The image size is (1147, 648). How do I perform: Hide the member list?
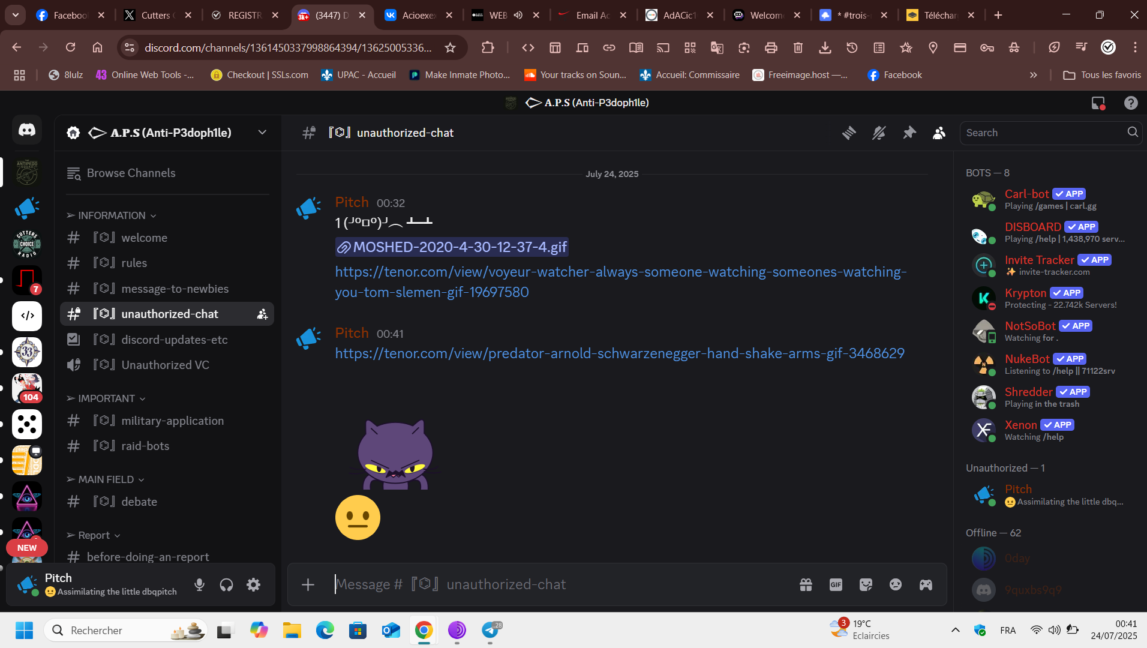click(939, 133)
